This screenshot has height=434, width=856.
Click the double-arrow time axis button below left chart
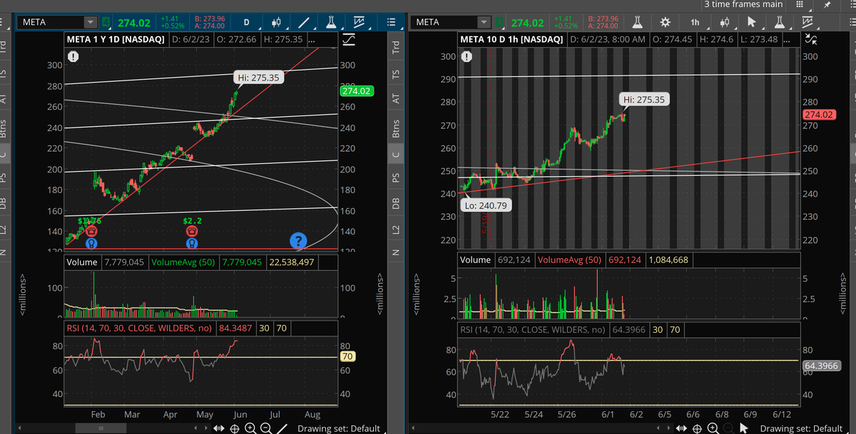click(220, 428)
